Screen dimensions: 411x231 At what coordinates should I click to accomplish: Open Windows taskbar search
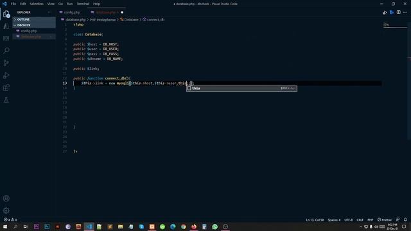coord(15,227)
